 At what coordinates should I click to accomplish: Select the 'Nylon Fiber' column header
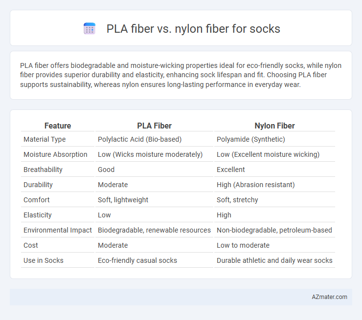tap(274, 126)
